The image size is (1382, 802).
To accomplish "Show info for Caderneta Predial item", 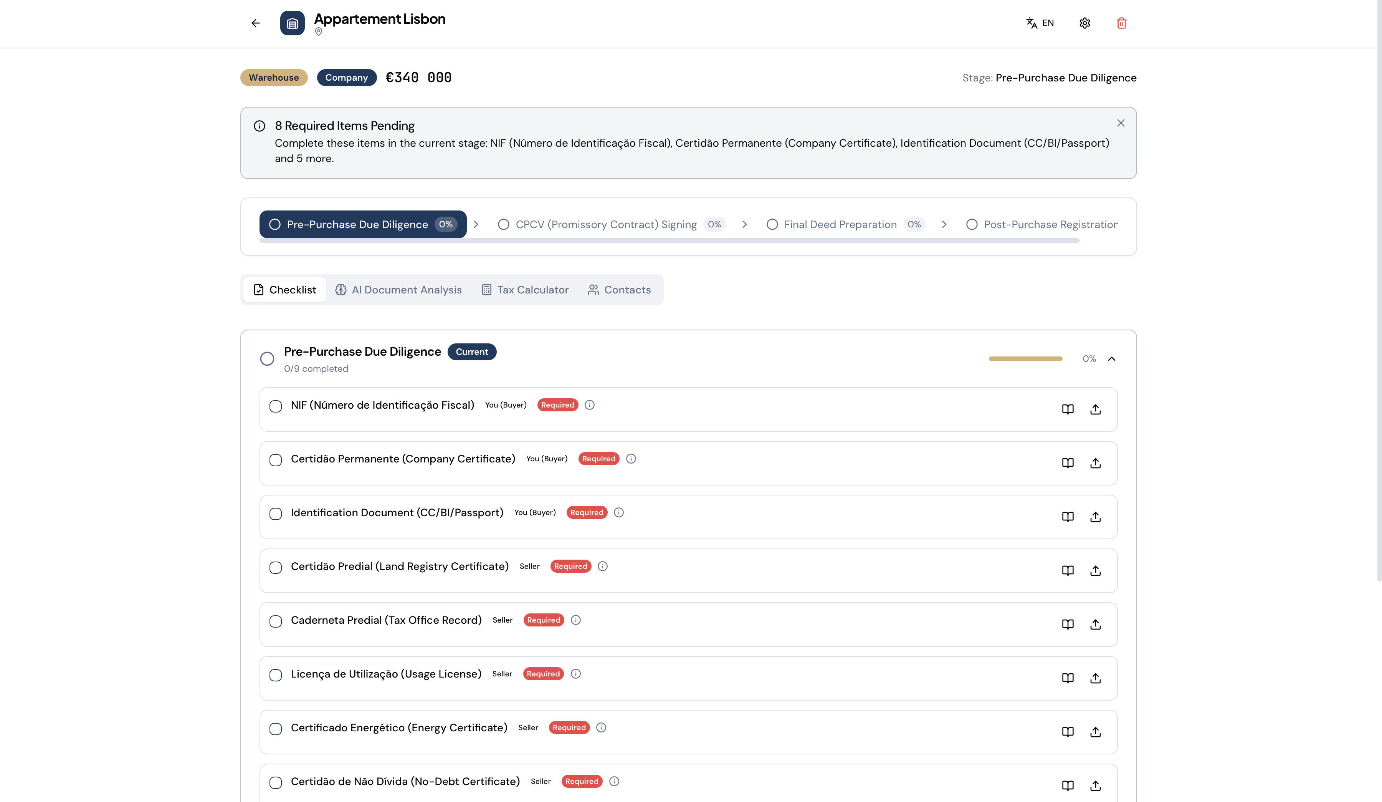I will click(576, 620).
